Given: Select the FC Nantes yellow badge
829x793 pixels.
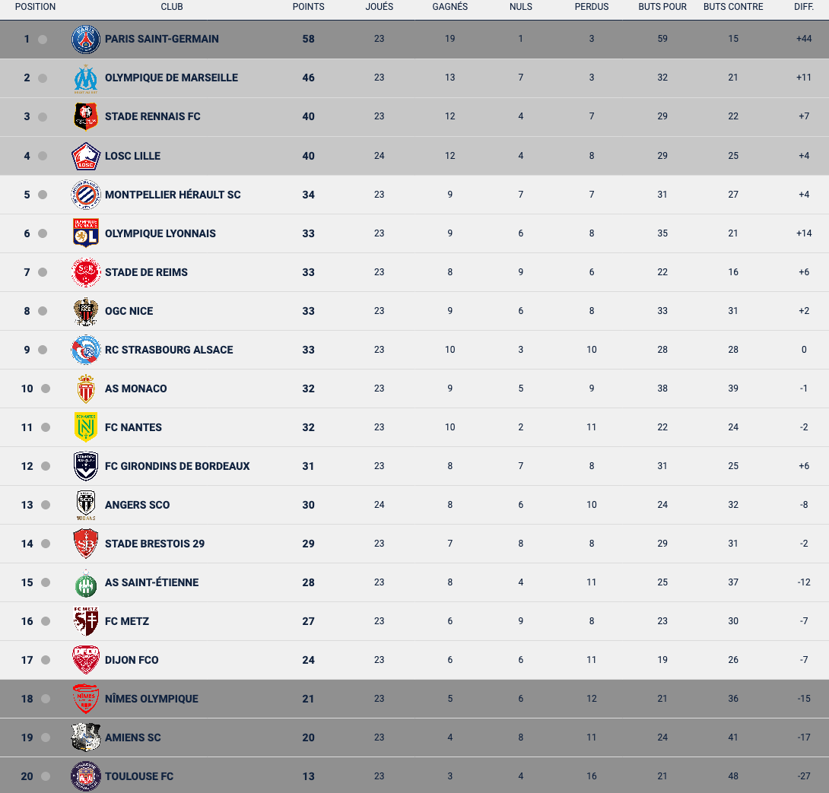Looking at the screenshot, I should pyautogui.click(x=86, y=427).
